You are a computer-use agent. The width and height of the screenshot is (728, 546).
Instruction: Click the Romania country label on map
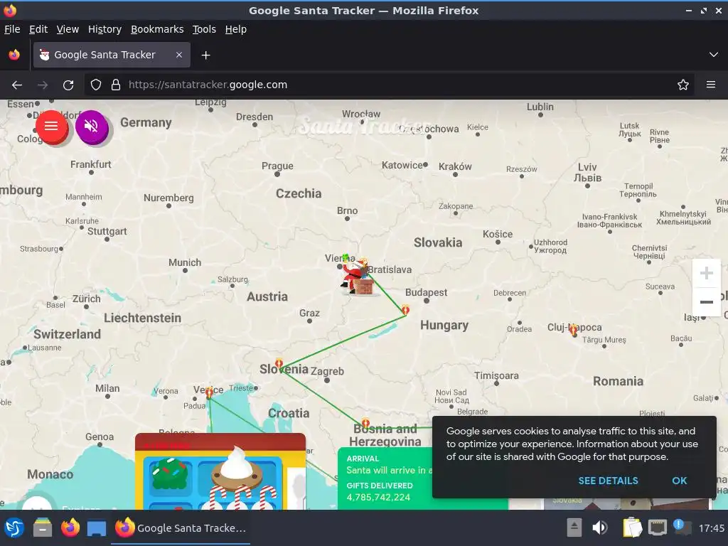pos(618,381)
